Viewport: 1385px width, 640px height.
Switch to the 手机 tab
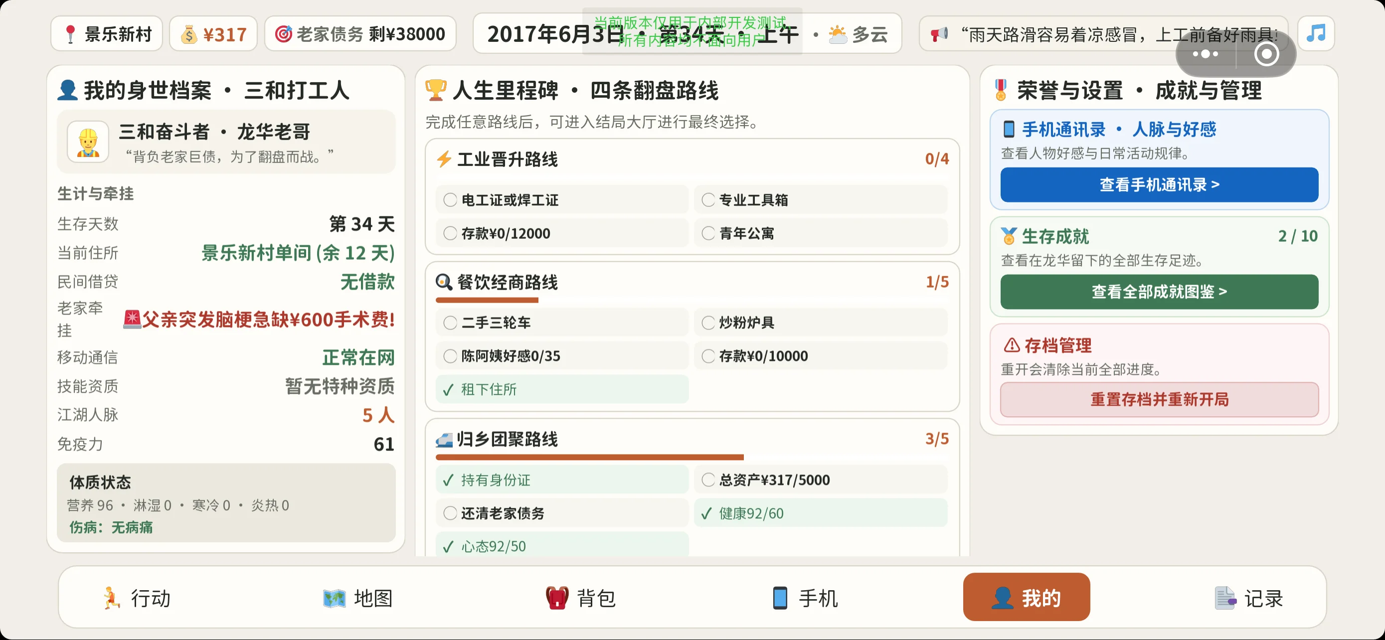click(x=804, y=598)
